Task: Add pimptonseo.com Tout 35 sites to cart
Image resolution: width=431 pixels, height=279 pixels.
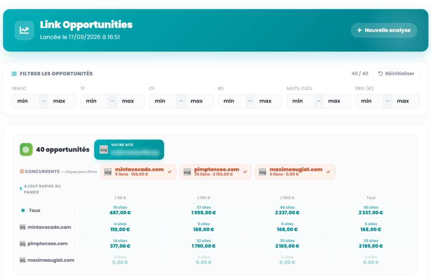Action: 371,244
